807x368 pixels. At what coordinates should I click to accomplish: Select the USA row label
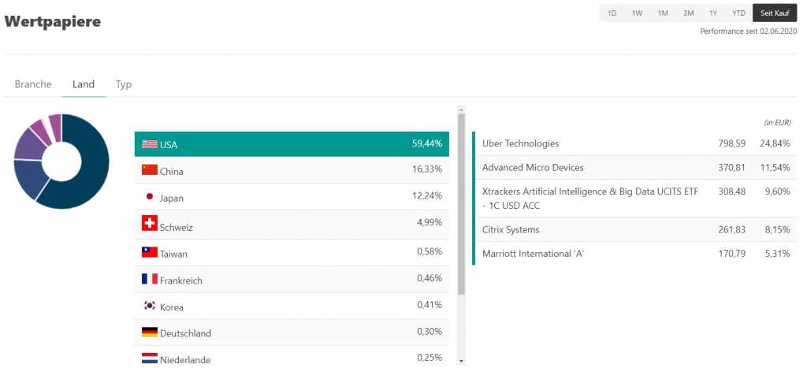coord(169,145)
